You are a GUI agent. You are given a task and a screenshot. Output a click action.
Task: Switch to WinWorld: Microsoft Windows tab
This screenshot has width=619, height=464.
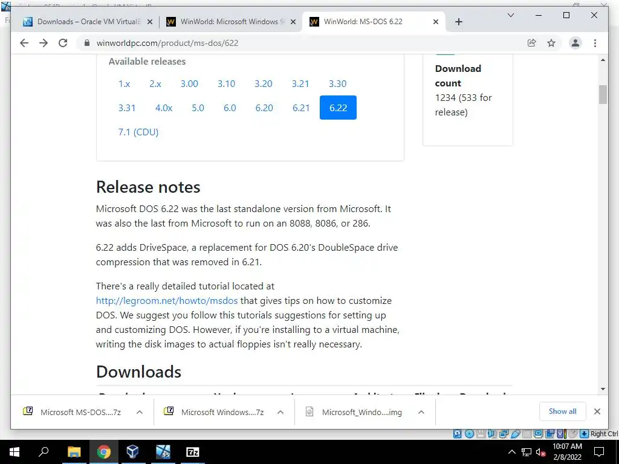(230, 22)
